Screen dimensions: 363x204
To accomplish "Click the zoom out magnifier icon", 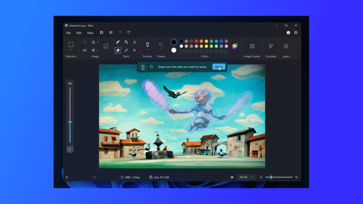I will (261, 177).
